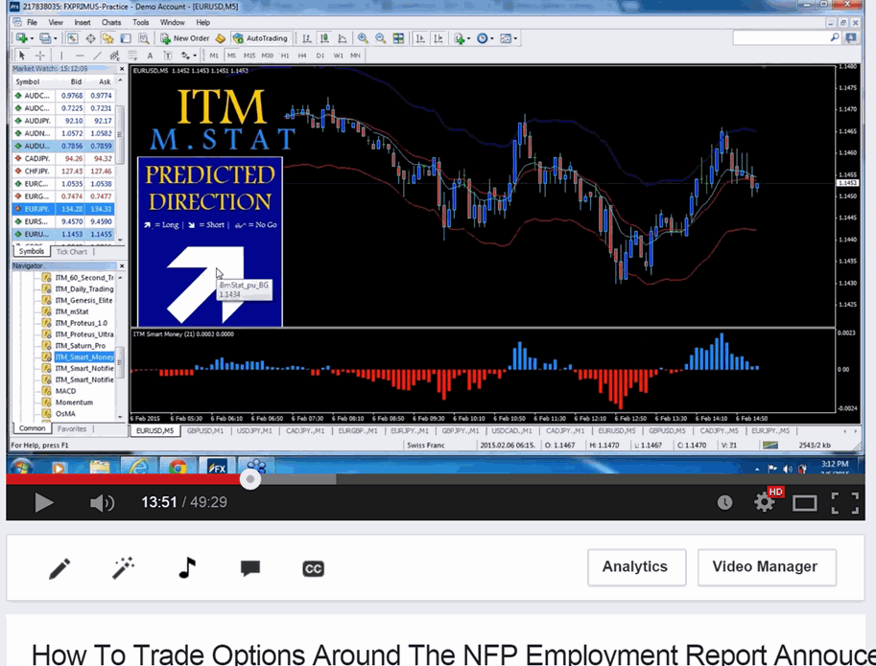876x666 pixels.
Task: Open the Templates dropdown
Action: [x=509, y=38]
